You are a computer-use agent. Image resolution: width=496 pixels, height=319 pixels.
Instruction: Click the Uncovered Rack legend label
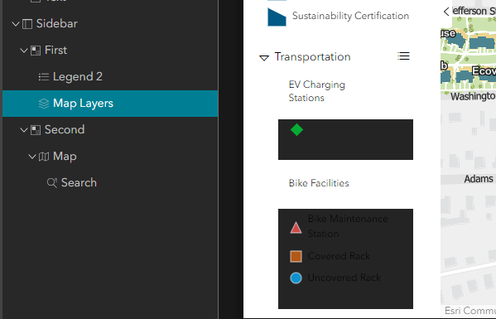(x=344, y=278)
